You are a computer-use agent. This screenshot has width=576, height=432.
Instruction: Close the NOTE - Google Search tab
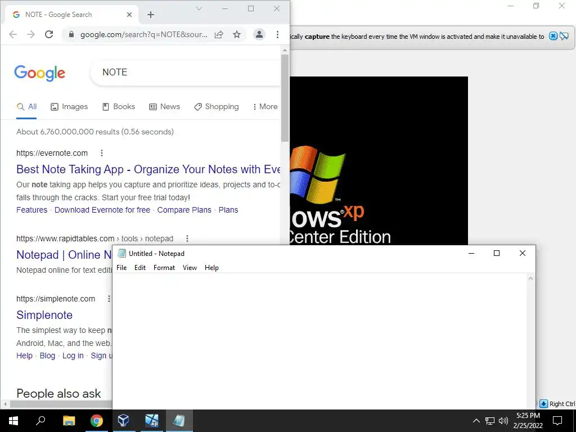coord(129,15)
